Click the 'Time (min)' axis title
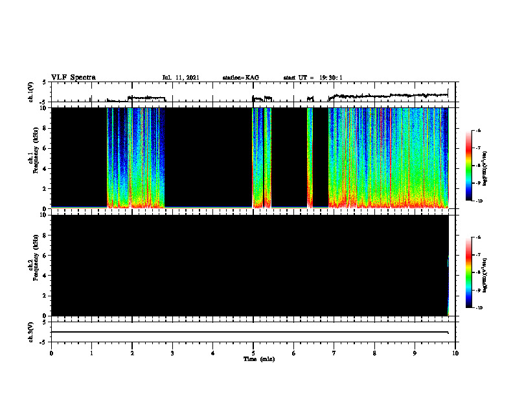The height and width of the screenshot is (396, 513). [259, 359]
